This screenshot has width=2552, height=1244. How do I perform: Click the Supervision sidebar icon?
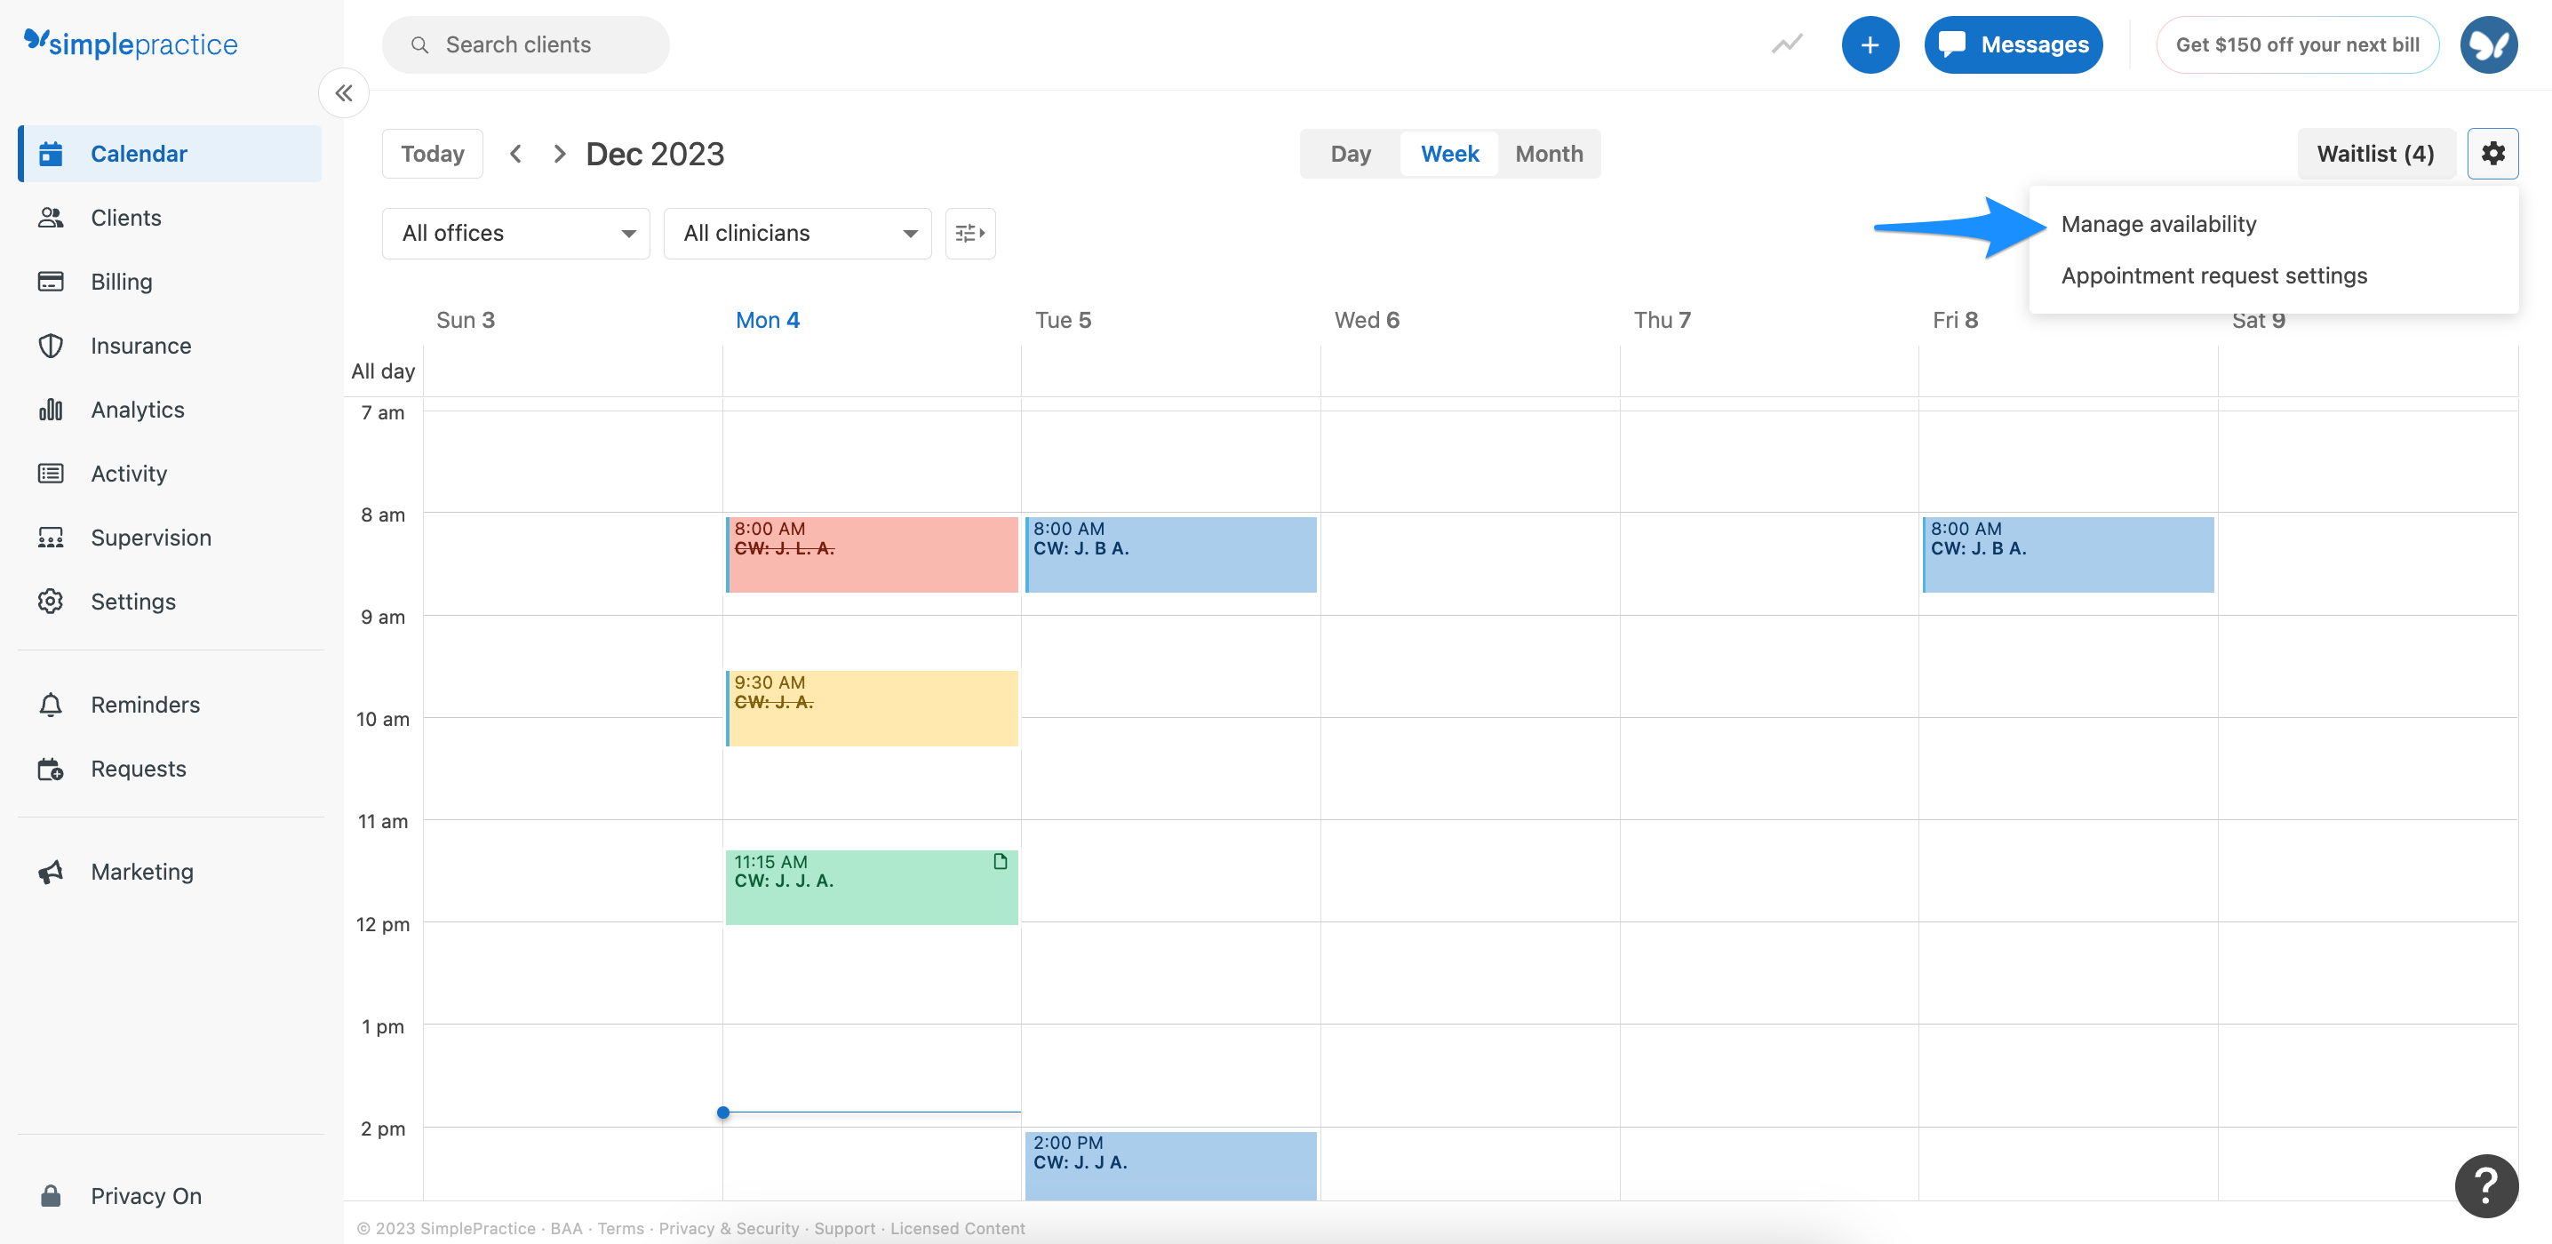[51, 537]
